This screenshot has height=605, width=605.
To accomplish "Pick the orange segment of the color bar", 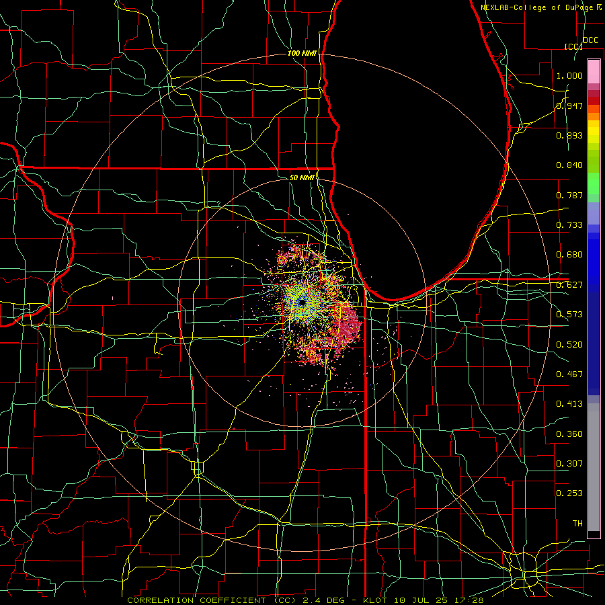I will tap(594, 116).
